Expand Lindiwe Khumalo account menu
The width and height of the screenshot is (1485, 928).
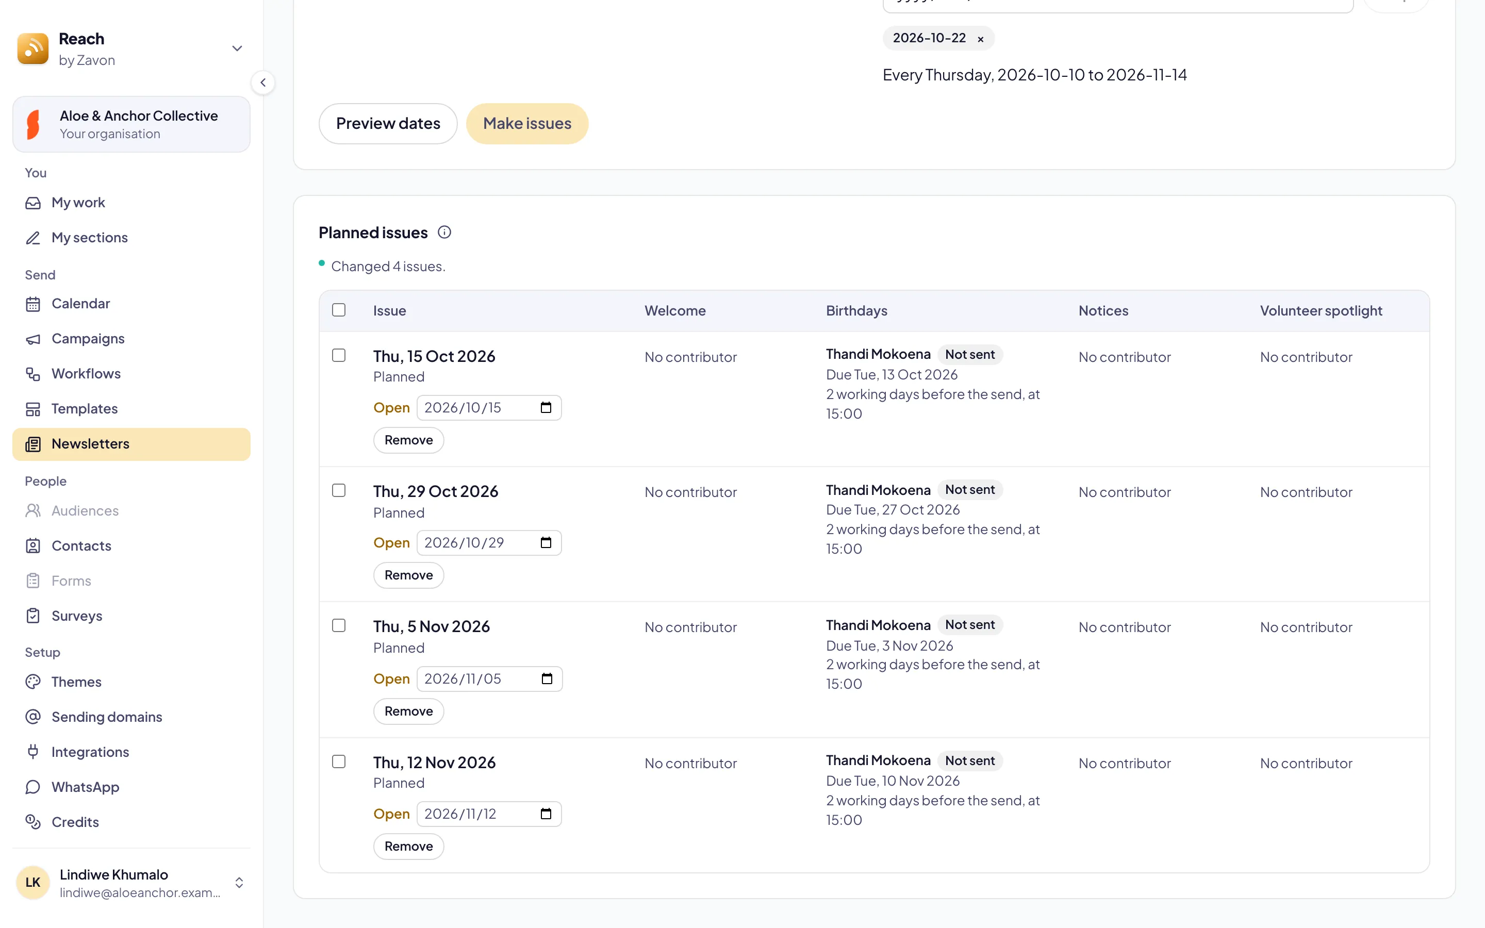coord(239,883)
